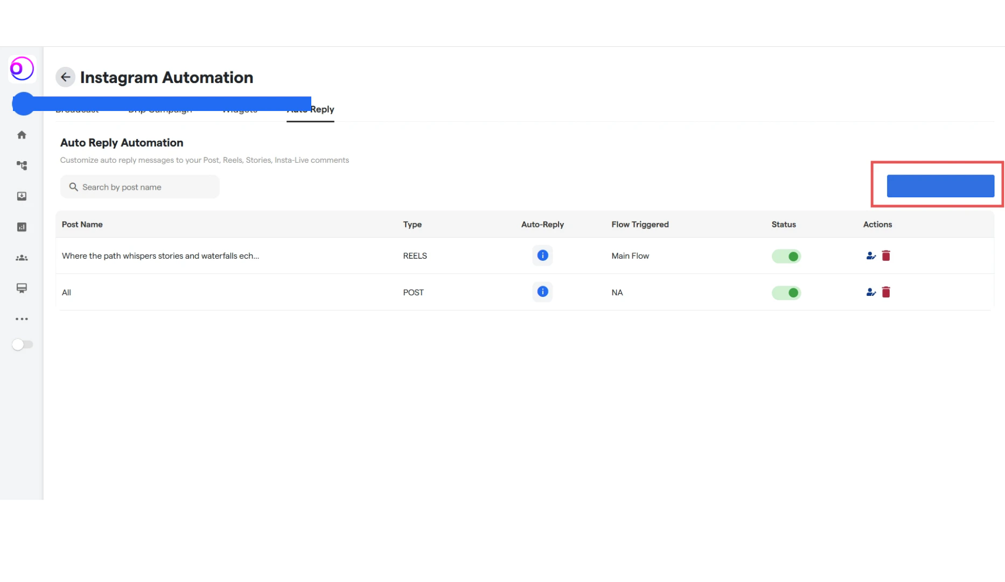This screenshot has height=582, width=1005.
Task: Click the 'Customize auto reply messages' description text
Action: [205, 160]
